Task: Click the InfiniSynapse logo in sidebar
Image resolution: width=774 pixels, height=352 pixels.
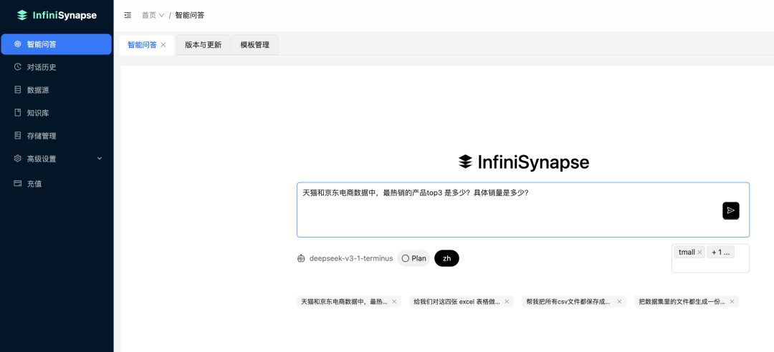Action: (x=57, y=15)
